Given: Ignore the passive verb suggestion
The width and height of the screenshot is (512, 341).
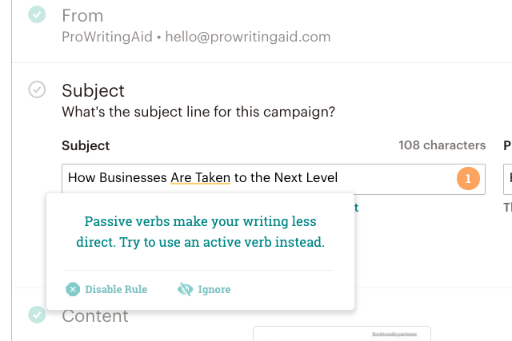Looking at the screenshot, I should point(204,289).
